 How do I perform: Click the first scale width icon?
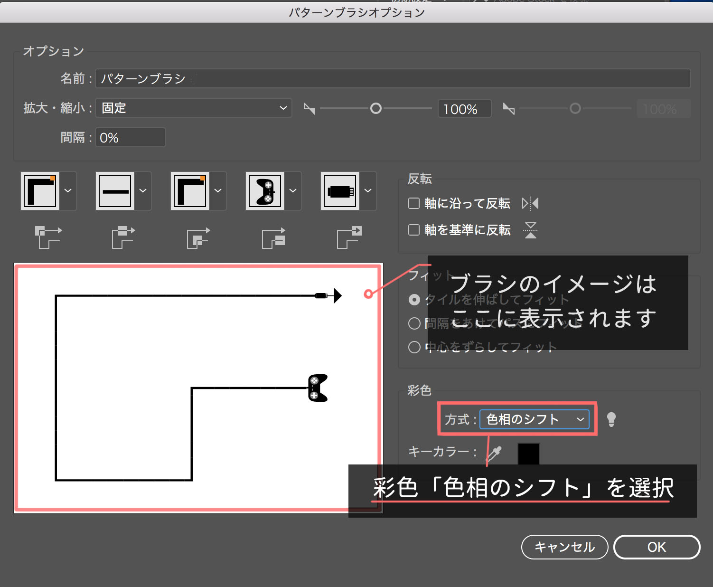click(x=310, y=109)
